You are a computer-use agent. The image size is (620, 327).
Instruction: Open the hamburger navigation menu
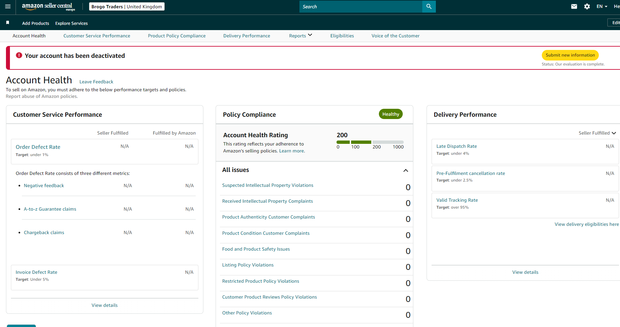tap(8, 7)
